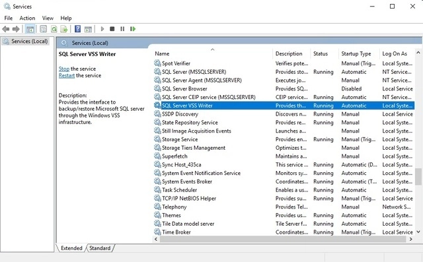Open the View menu
This screenshot has width=423, height=262.
pyautogui.click(x=48, y=18)
